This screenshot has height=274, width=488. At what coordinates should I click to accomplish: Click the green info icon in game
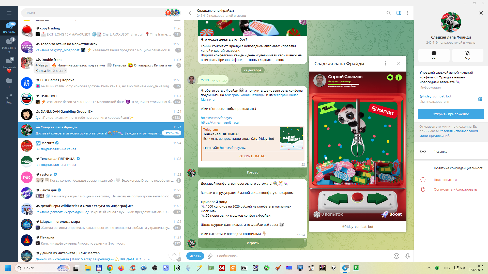coord(399,77)
